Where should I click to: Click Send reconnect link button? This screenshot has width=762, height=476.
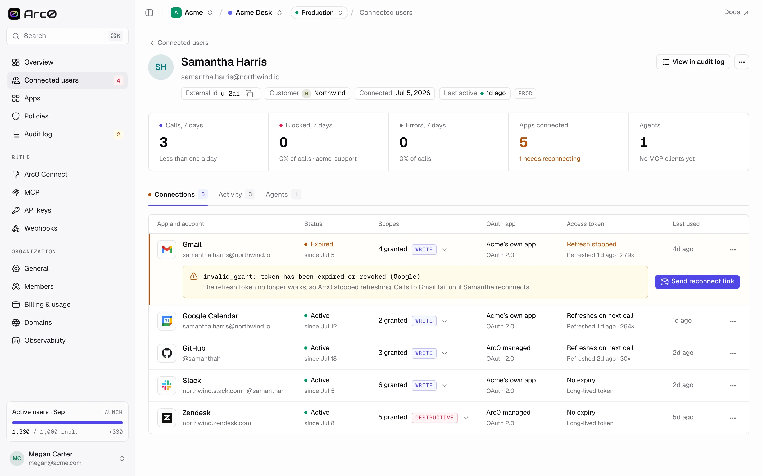697,282
